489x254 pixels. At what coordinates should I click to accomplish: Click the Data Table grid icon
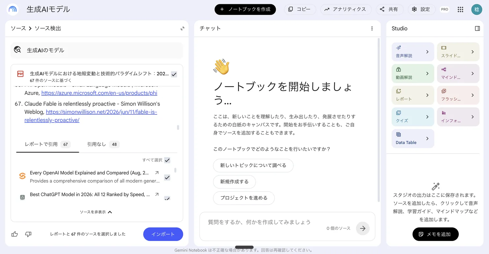pyautogui.click(x=398, y=134)
